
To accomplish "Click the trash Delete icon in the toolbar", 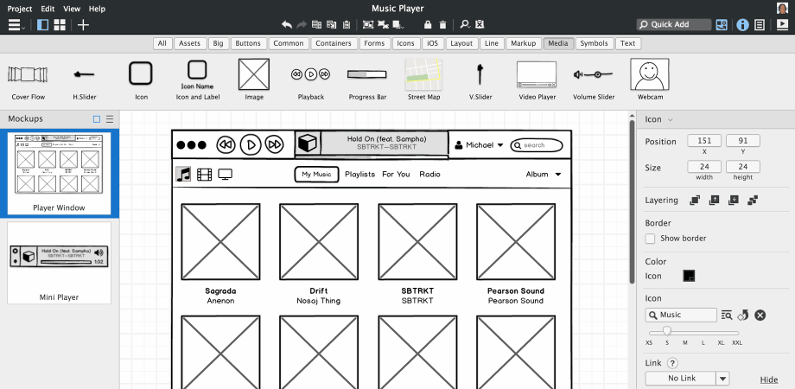I will [442, 24].
